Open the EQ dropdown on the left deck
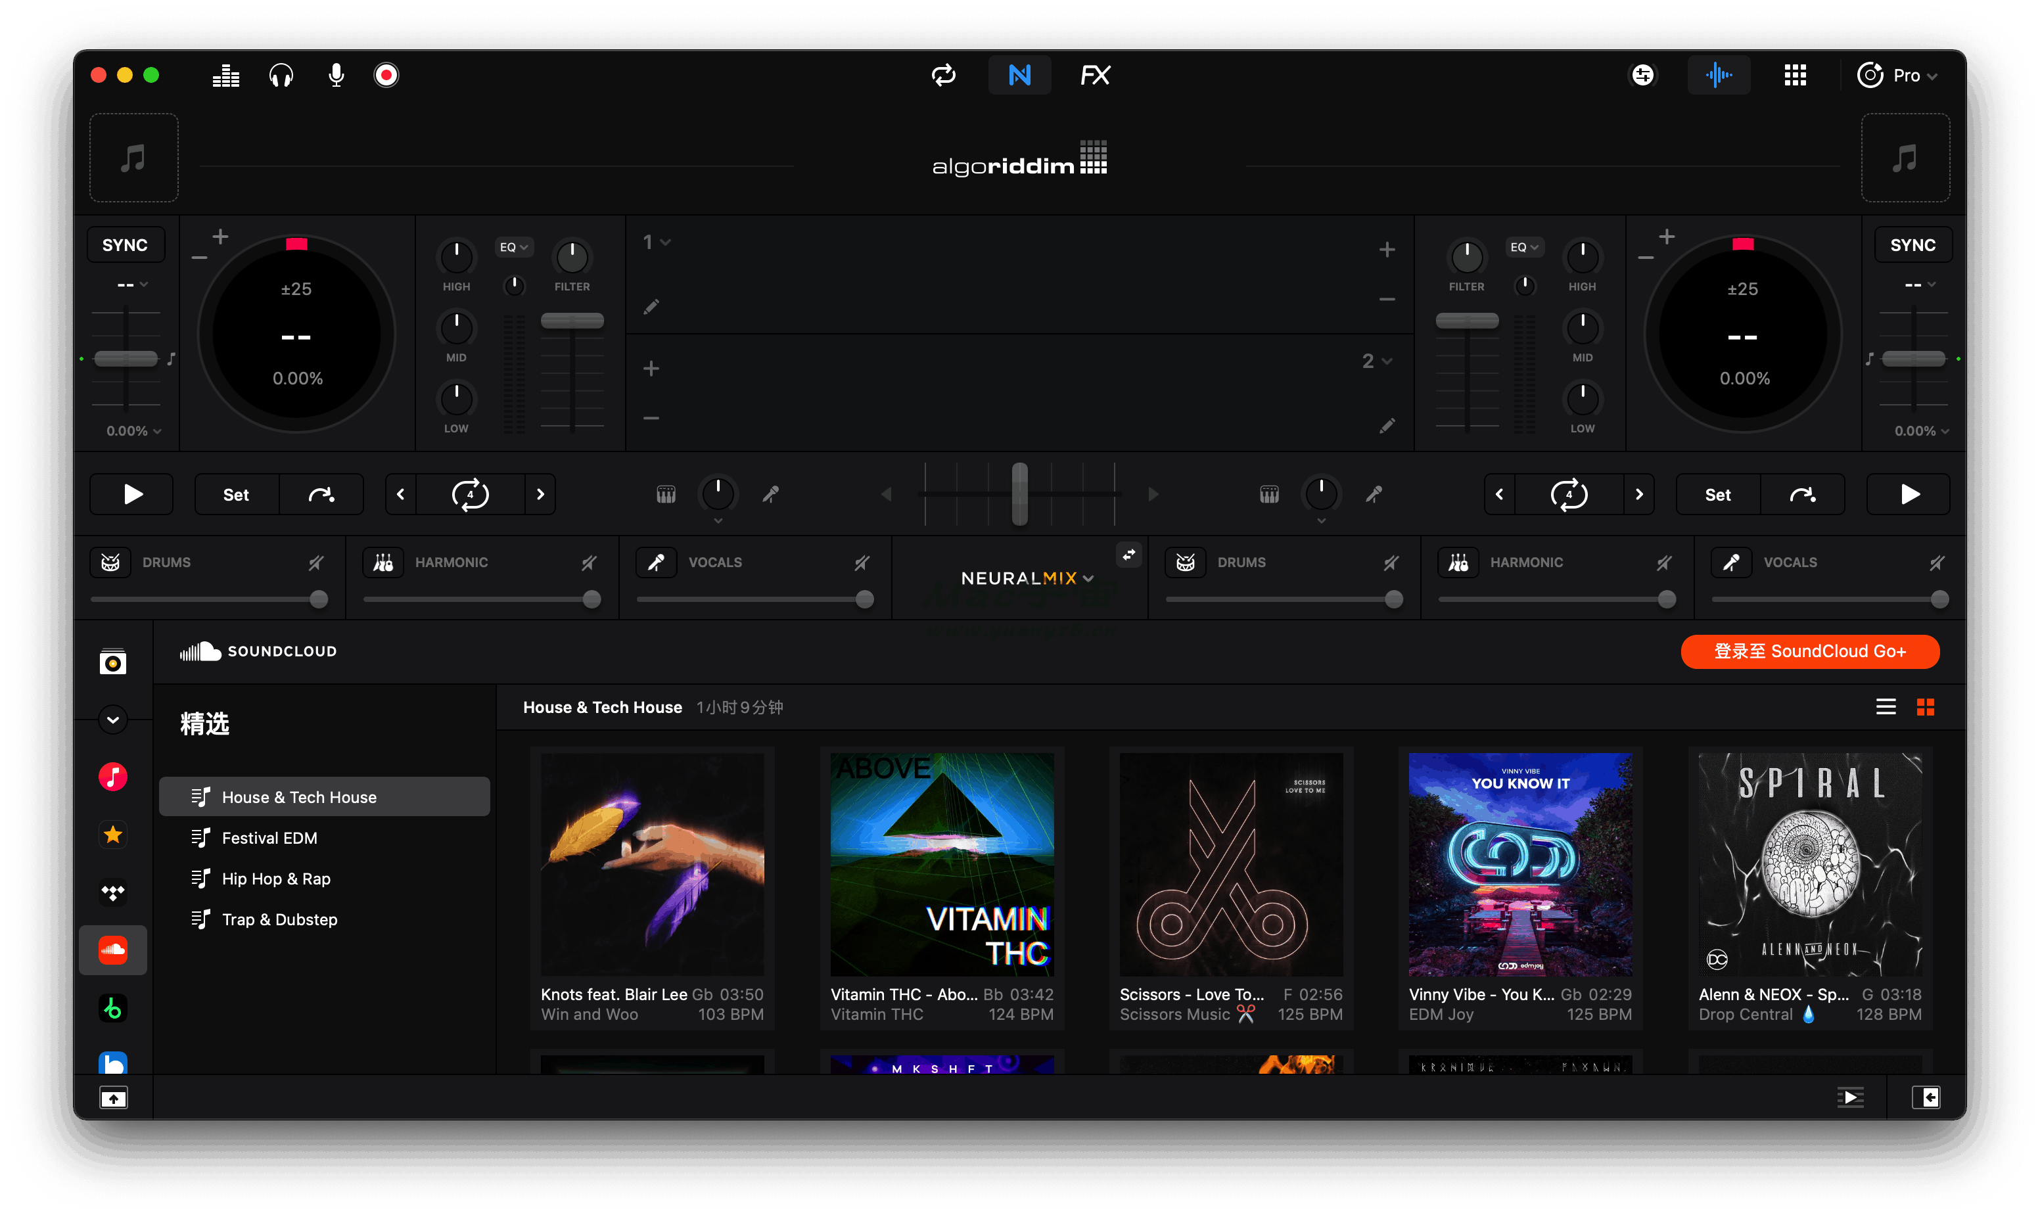The image size is (2040, 1217). (x=513, y=246)
